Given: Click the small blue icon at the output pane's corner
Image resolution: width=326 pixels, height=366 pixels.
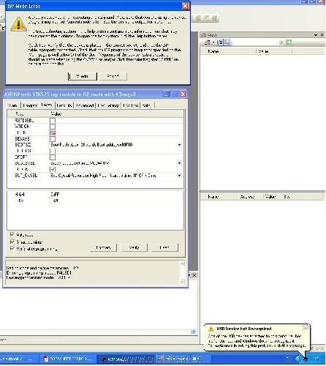Looking at the screenshot, I should [x=194, y=332].
